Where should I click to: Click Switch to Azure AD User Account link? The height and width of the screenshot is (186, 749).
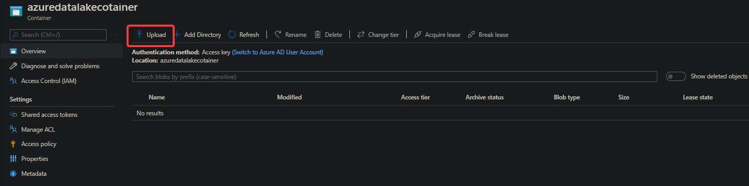tap(278, 52)
